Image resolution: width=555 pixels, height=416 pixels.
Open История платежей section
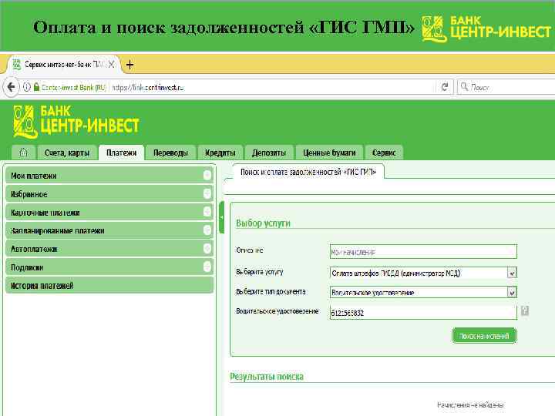[x=109, y=286]
